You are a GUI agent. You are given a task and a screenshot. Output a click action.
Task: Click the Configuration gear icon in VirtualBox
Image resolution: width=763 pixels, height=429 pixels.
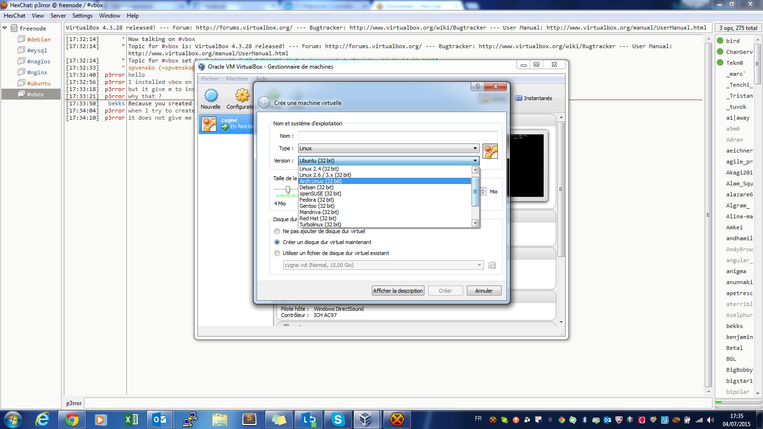(242, 99)
